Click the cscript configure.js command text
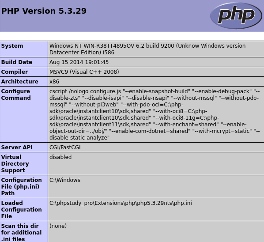 point(155,114)
